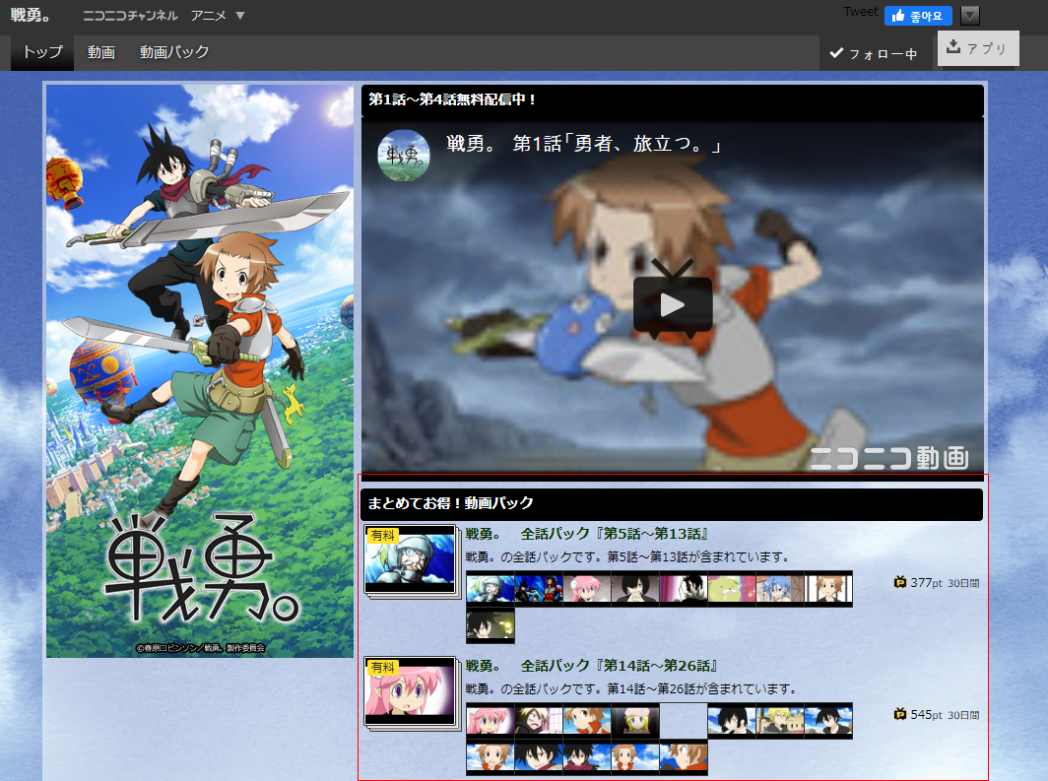Open 全話パック『第14話〜第26話』 title link
This screenshot has height=781, width=1048.
point(591,666)
